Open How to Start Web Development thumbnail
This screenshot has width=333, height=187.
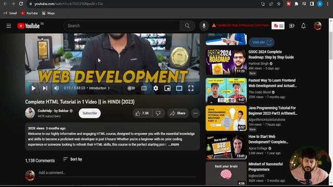[226, 146]
